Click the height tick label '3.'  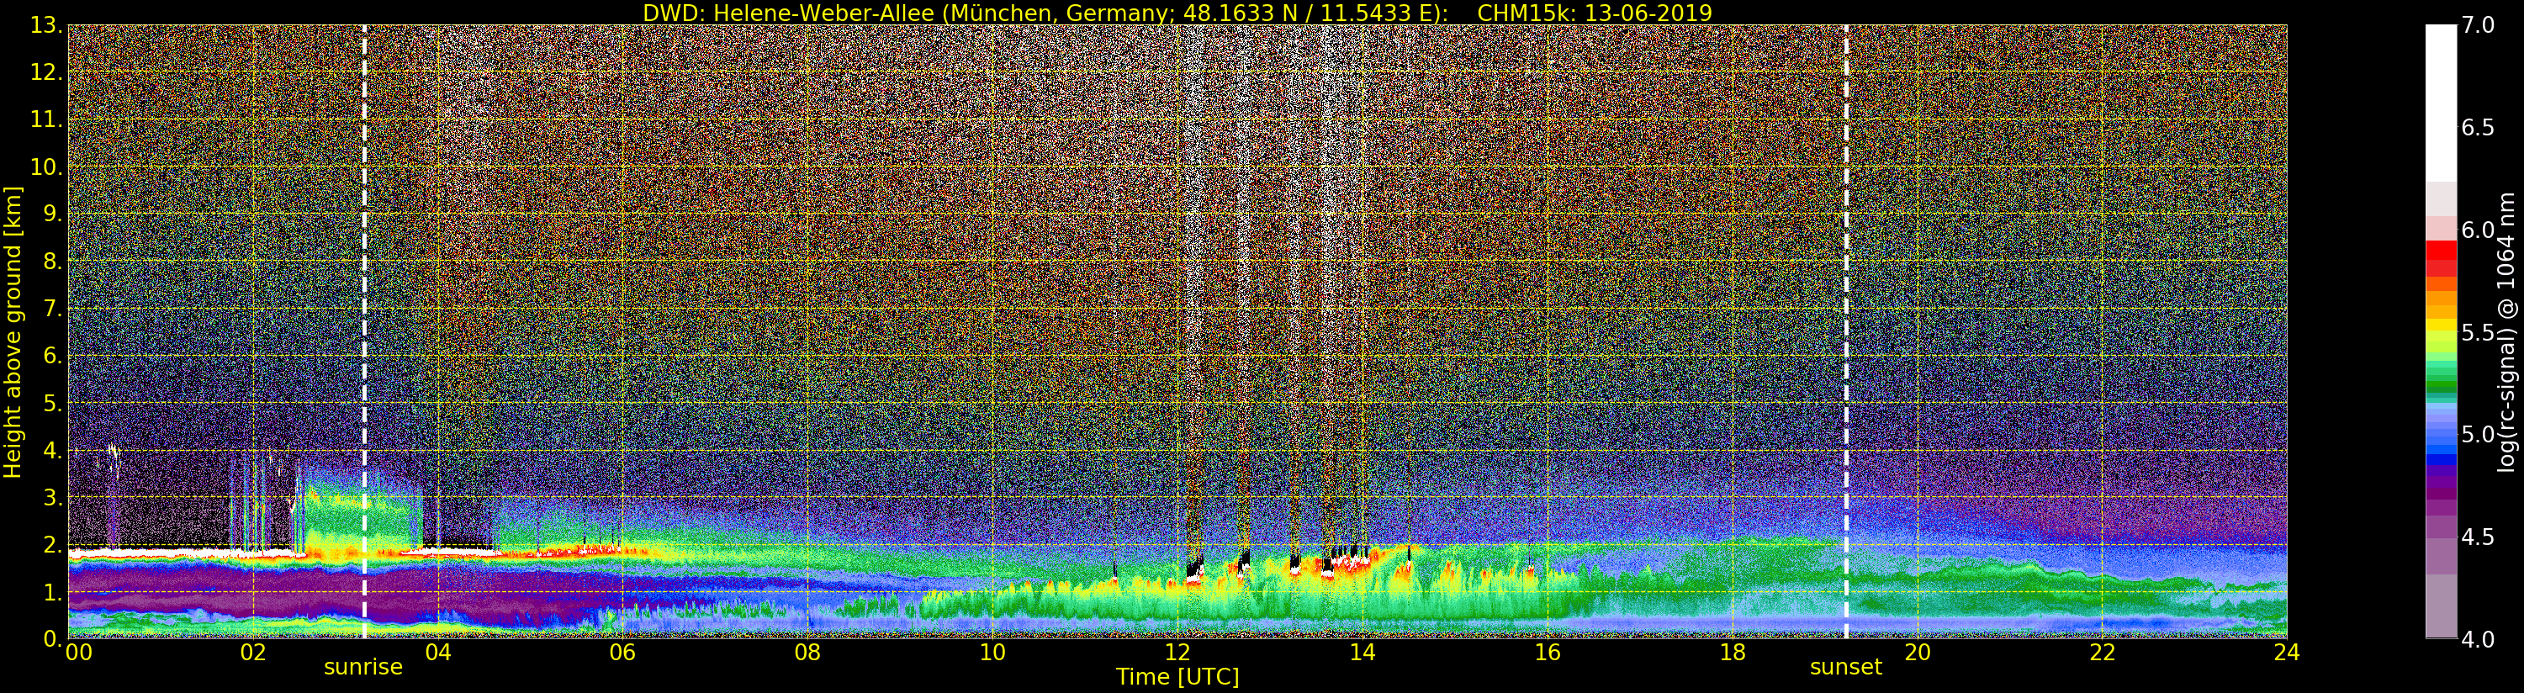coord(52,497)
